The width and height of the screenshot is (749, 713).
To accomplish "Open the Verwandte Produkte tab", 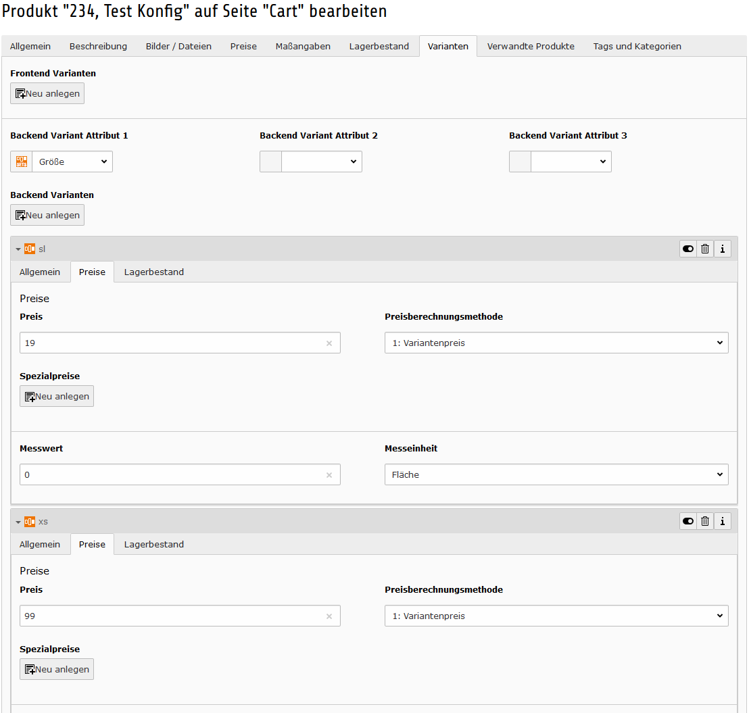I will click(531, 47).
